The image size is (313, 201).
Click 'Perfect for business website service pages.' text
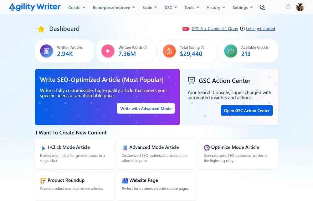click(156, 188)
